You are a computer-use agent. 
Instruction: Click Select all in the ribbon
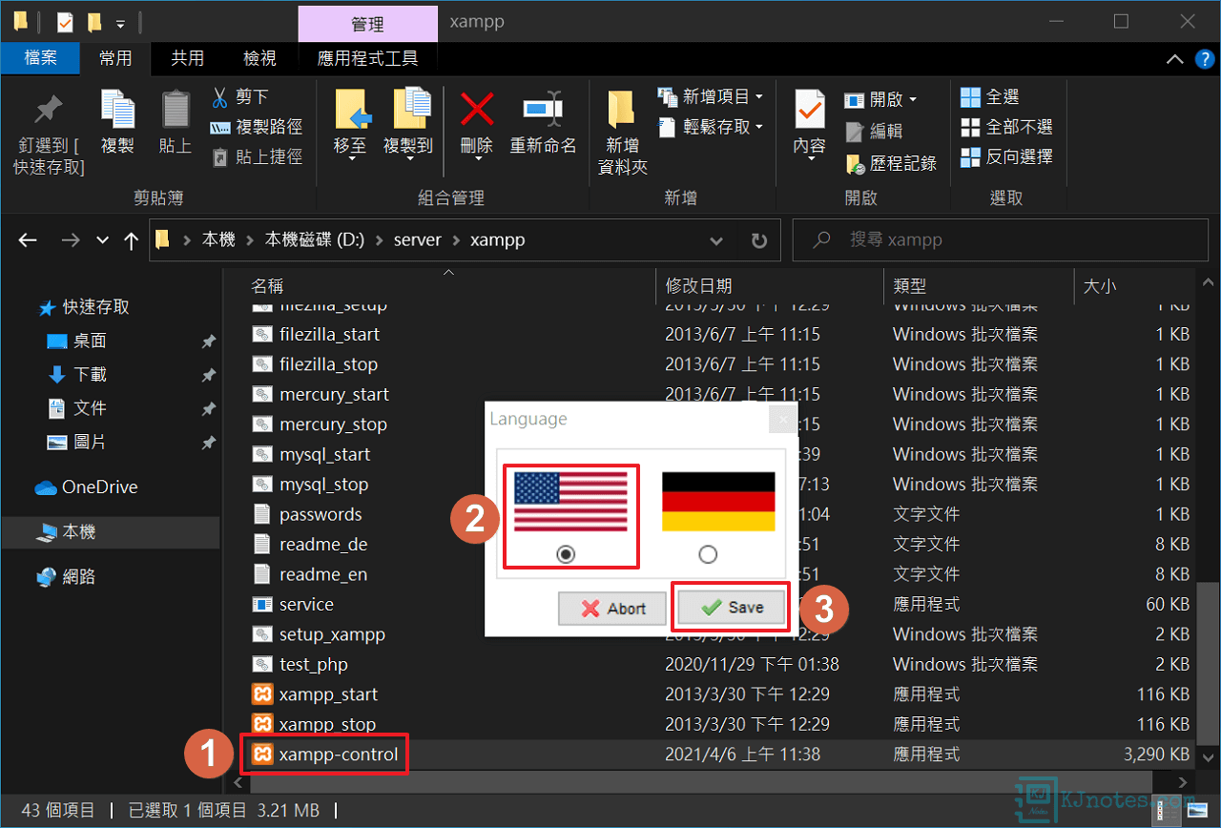pyautogui.click(x=990, y=97)
